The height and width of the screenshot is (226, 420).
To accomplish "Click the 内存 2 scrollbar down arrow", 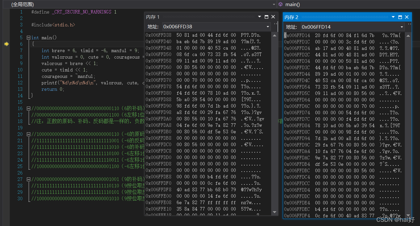I will click(x=408, y=215).
